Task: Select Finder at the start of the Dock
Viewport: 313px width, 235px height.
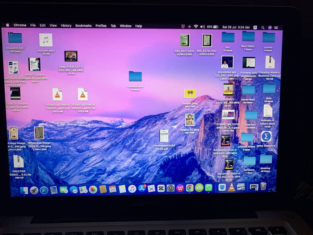Action: [x=24, y=190]
